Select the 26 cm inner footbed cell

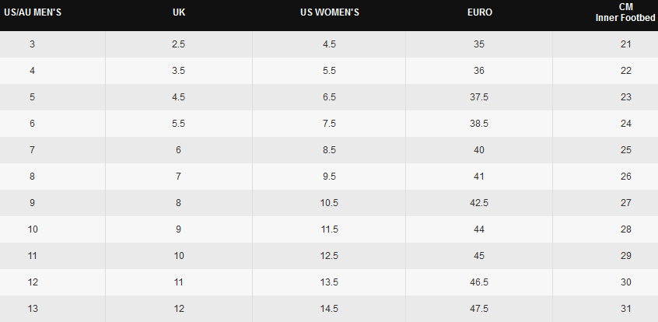[x=625, y=177]
